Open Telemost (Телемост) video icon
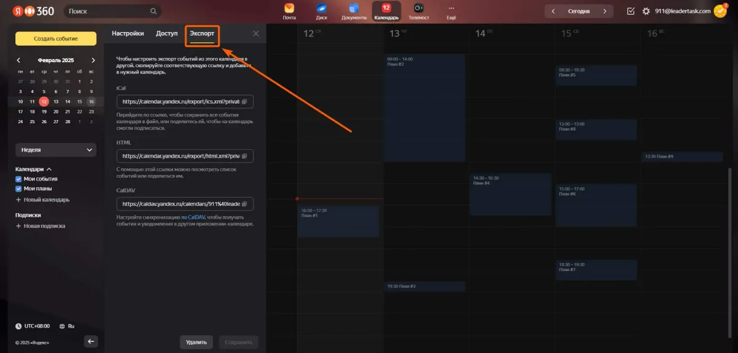 pyautogui.click(x=419, y=9)
